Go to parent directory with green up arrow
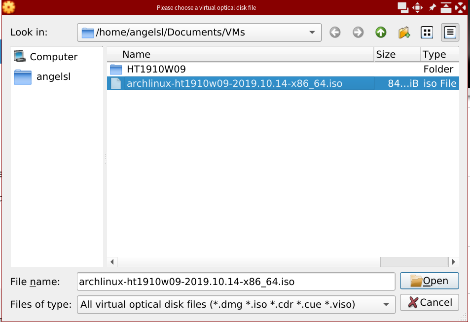Viewport: 470px width, 322px height. 381,33
